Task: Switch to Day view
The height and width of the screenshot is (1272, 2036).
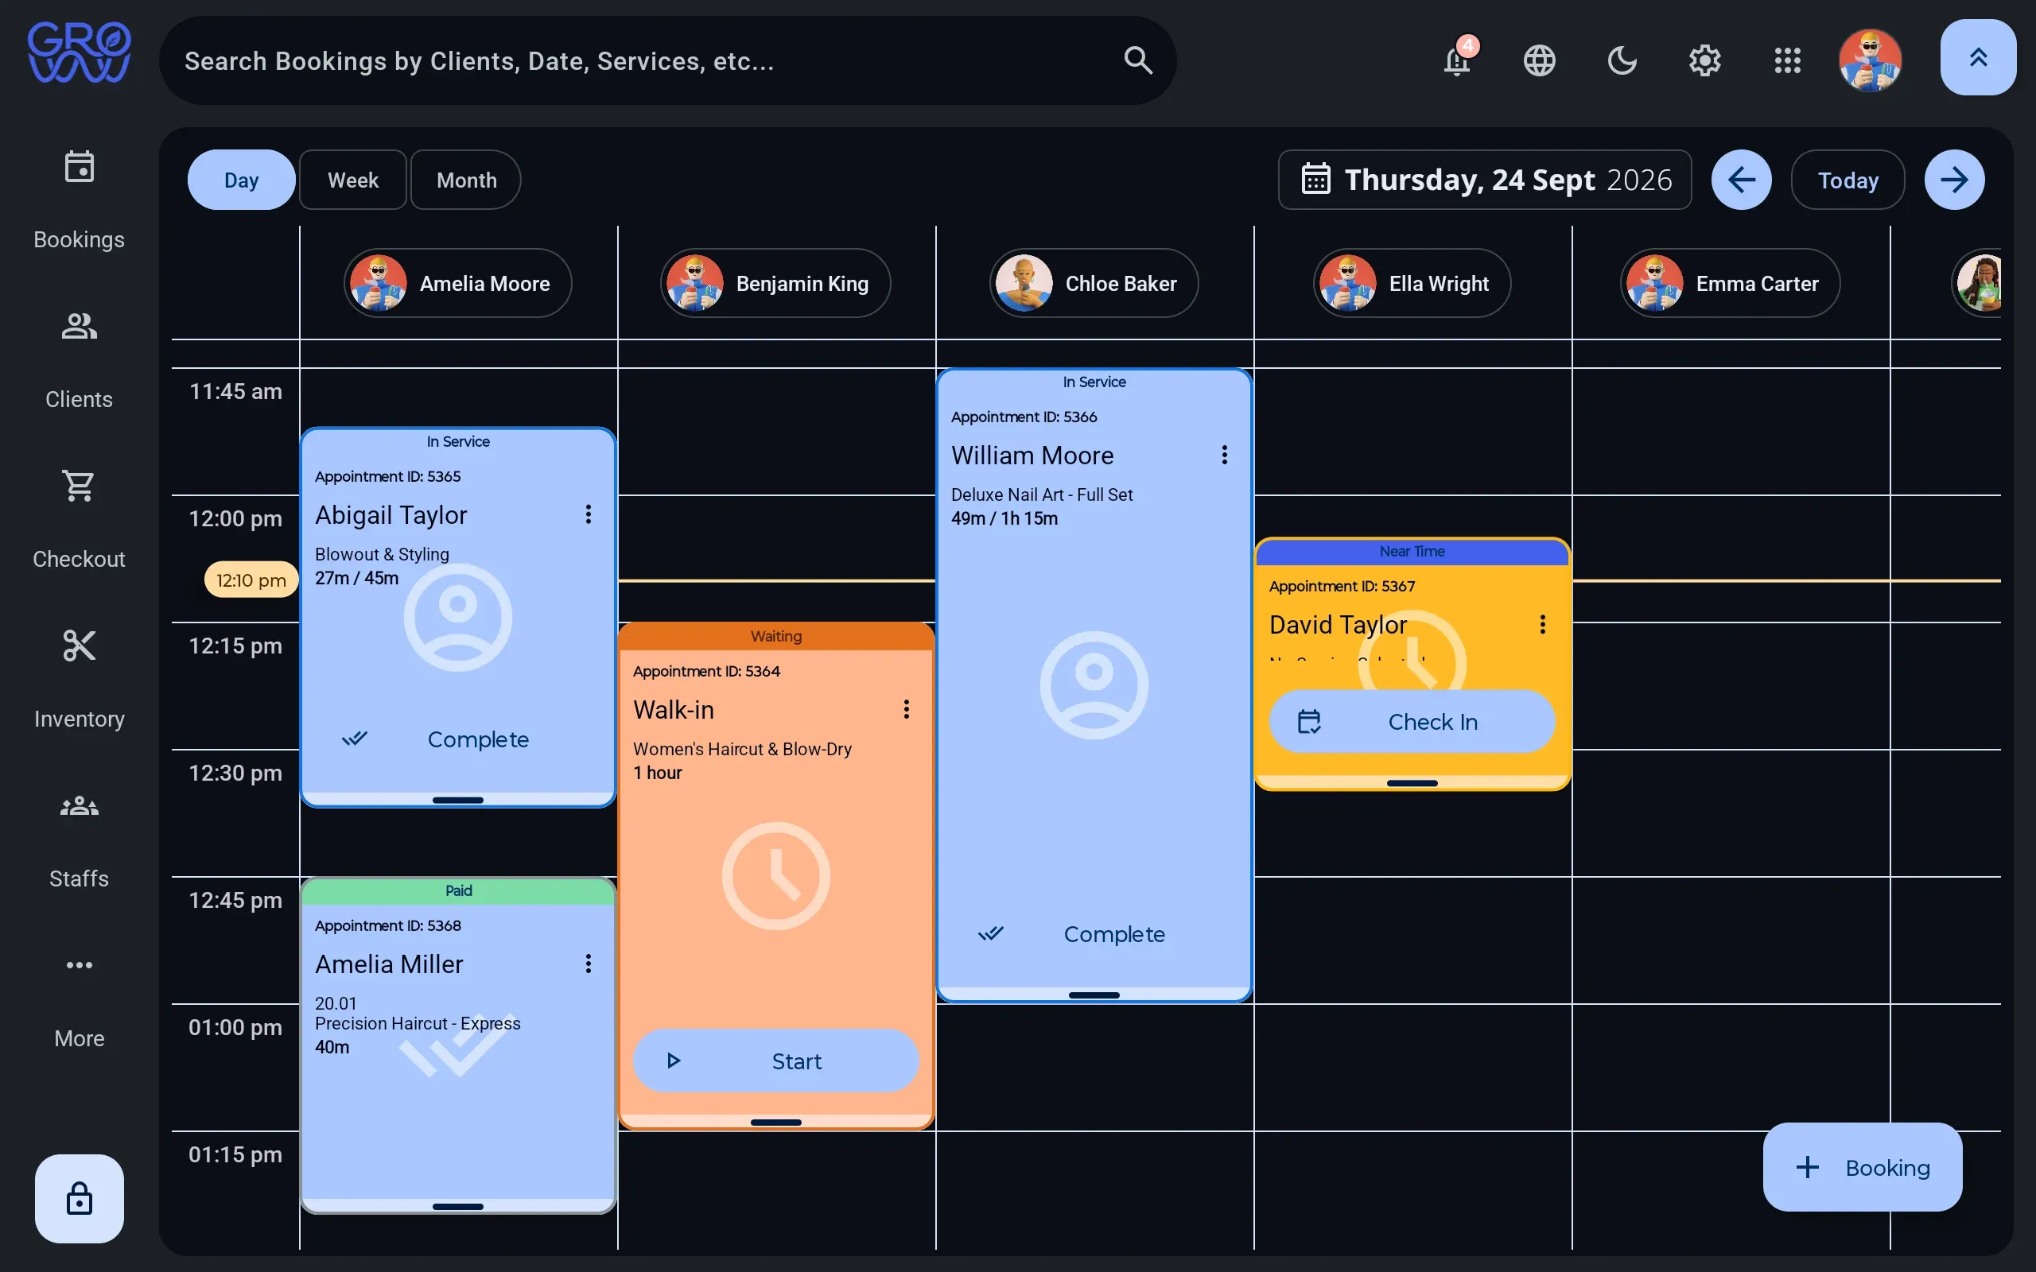Action: [242, 180]
